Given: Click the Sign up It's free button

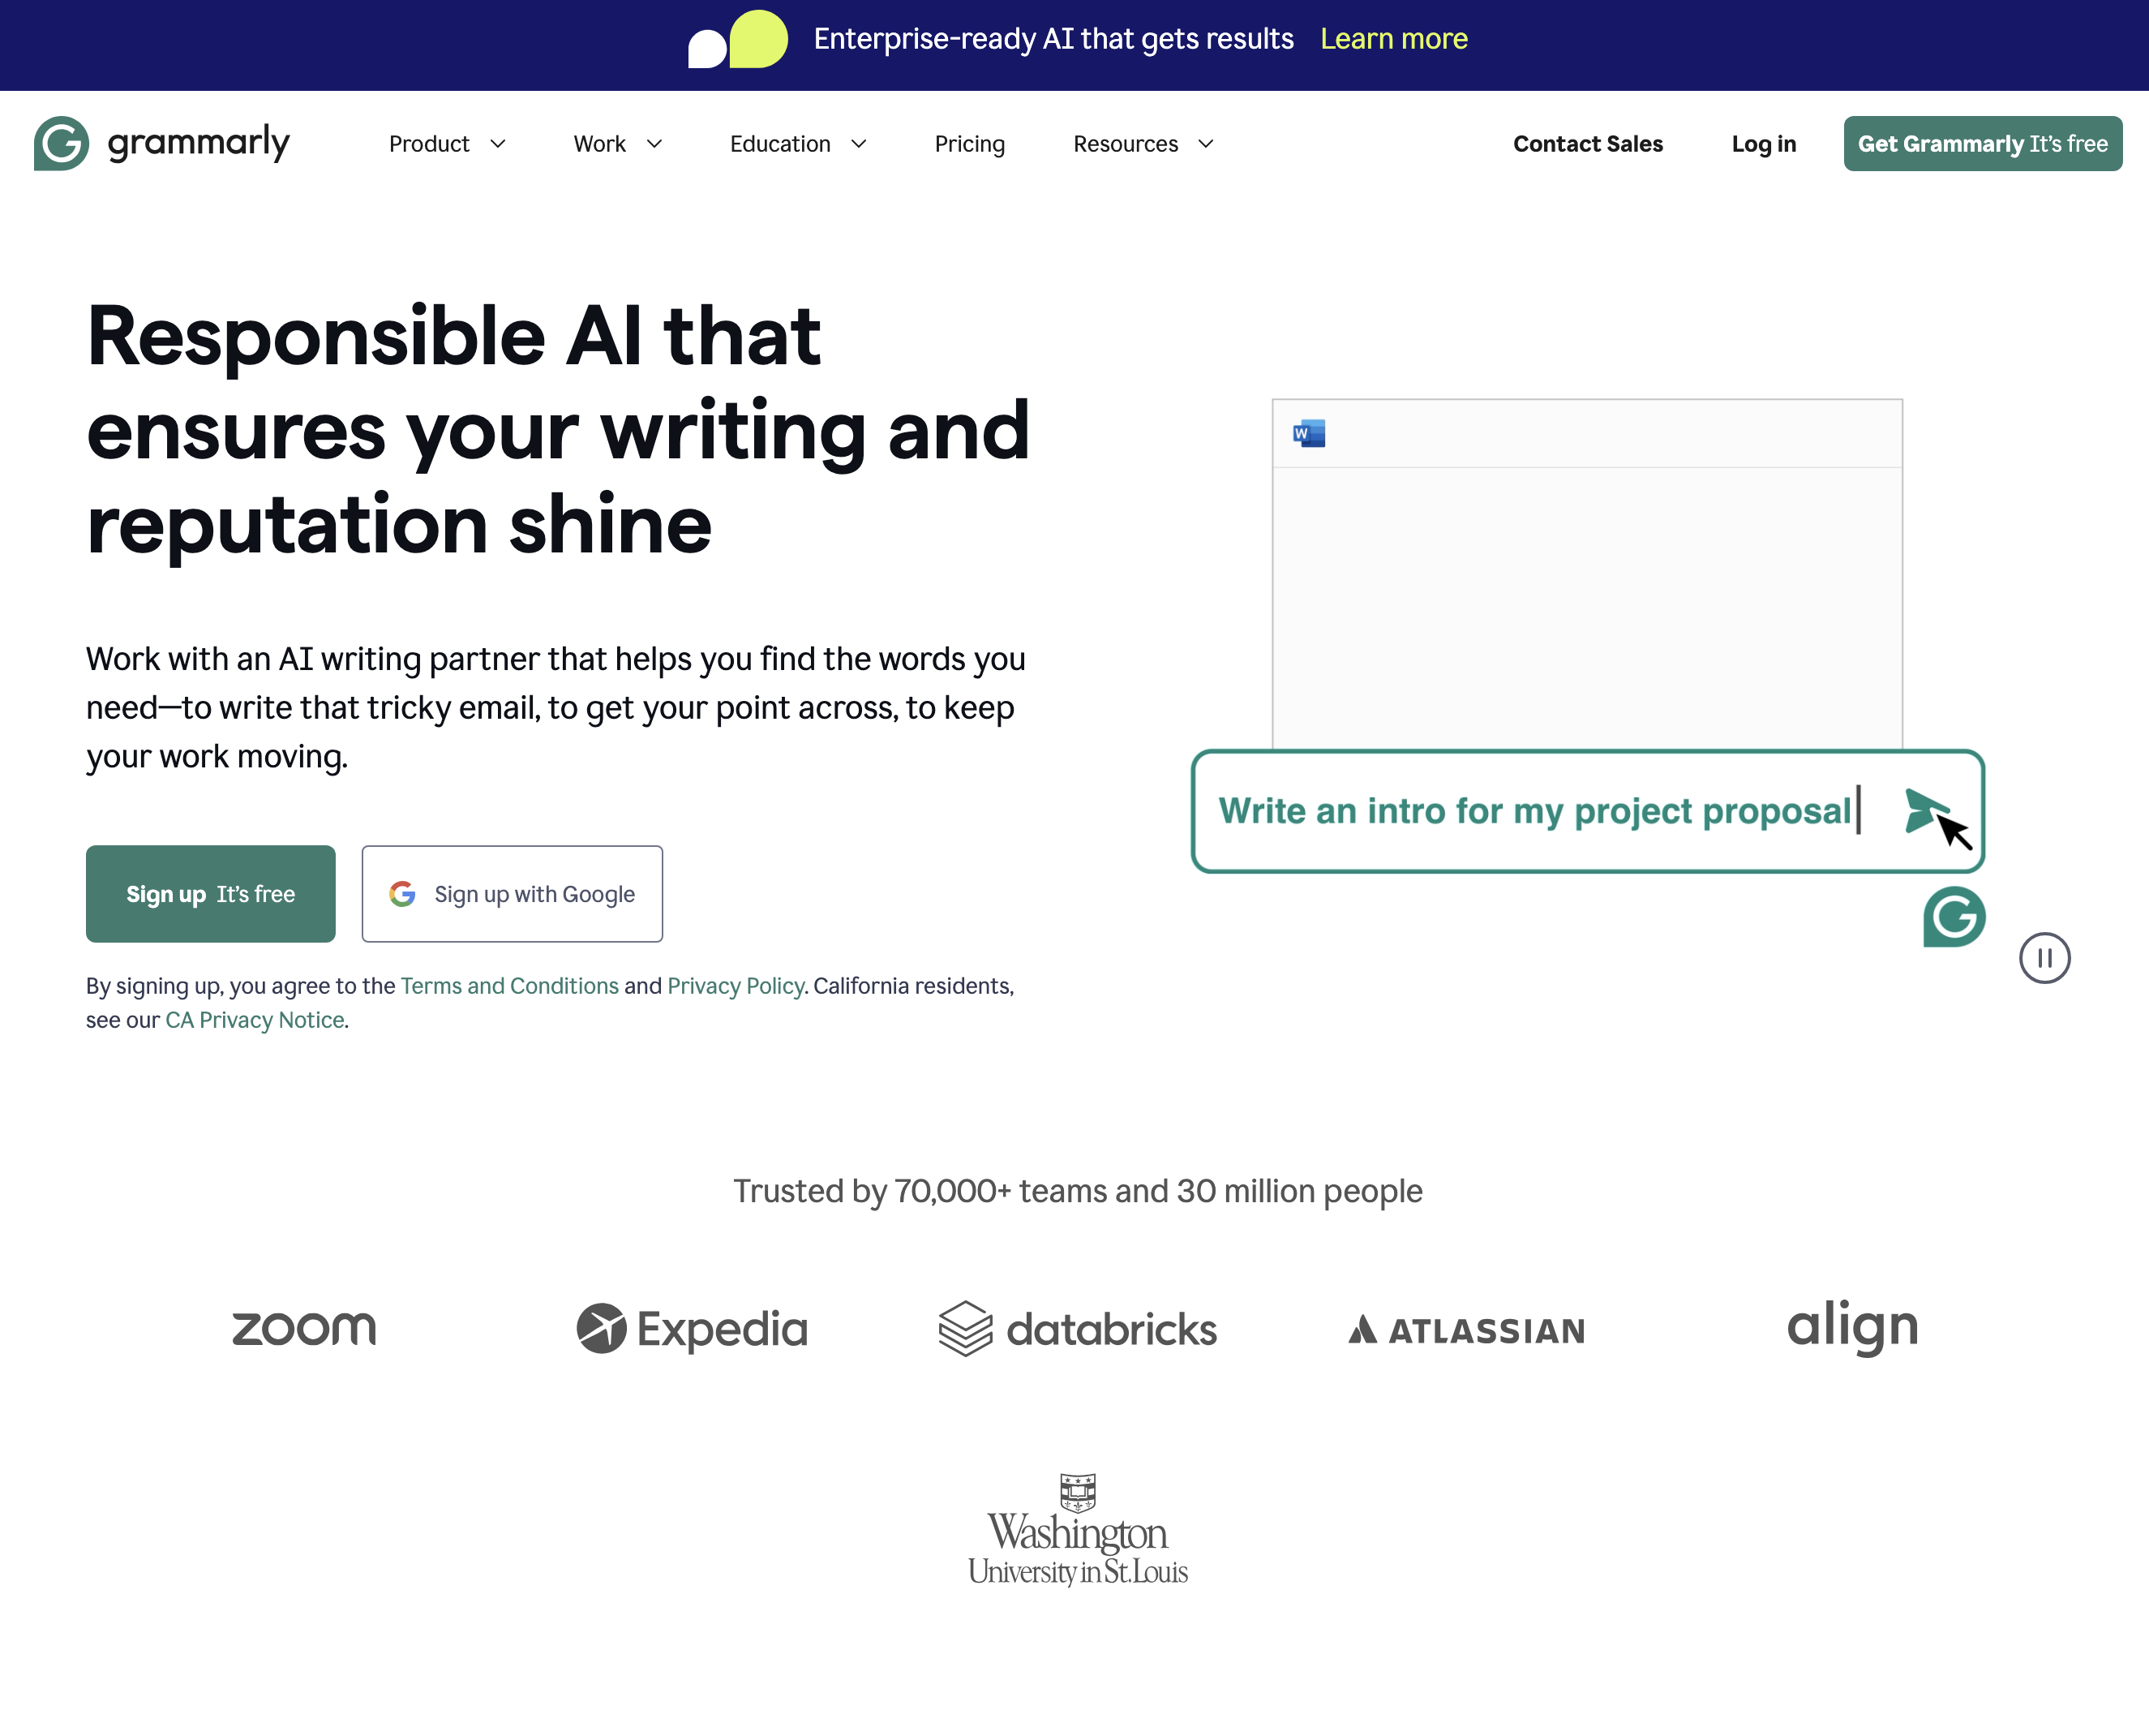Looking at the screenshot, I should tap(211, 893).
